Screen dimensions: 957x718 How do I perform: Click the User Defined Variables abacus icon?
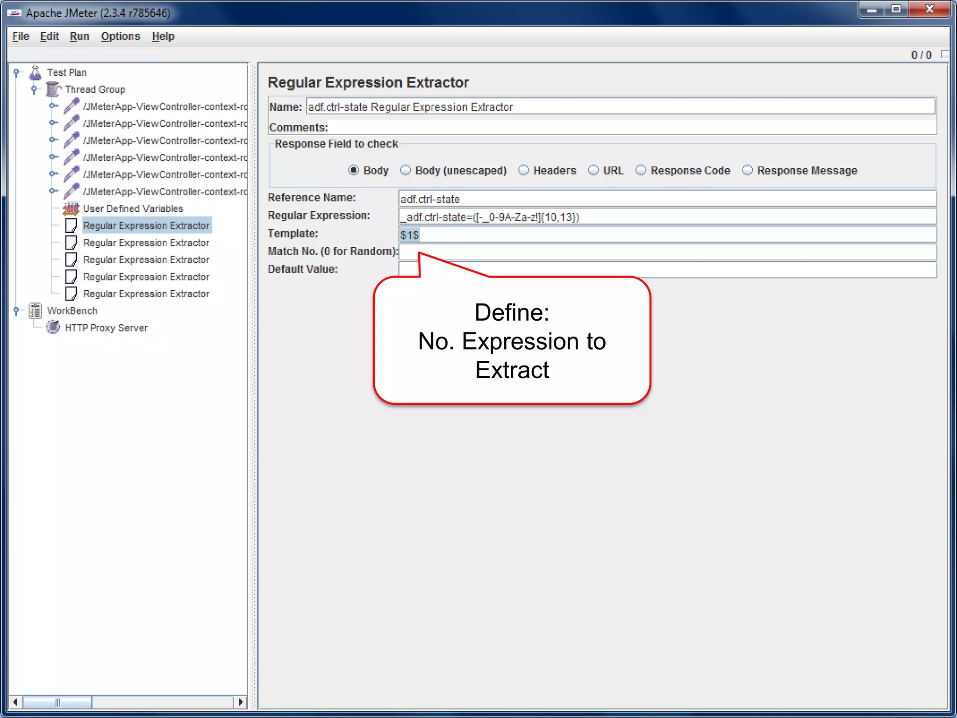point(71,208)
